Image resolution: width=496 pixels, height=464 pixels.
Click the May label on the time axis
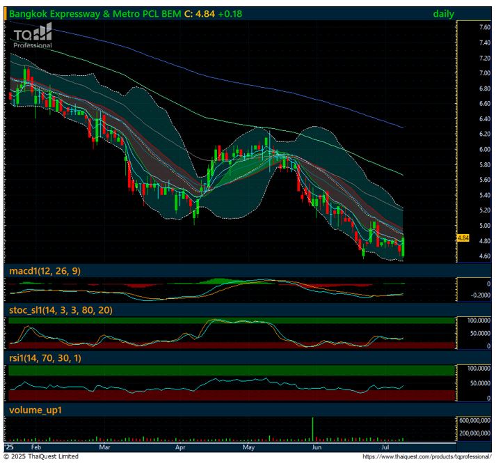pyautogui.click(x=248, y=447)
